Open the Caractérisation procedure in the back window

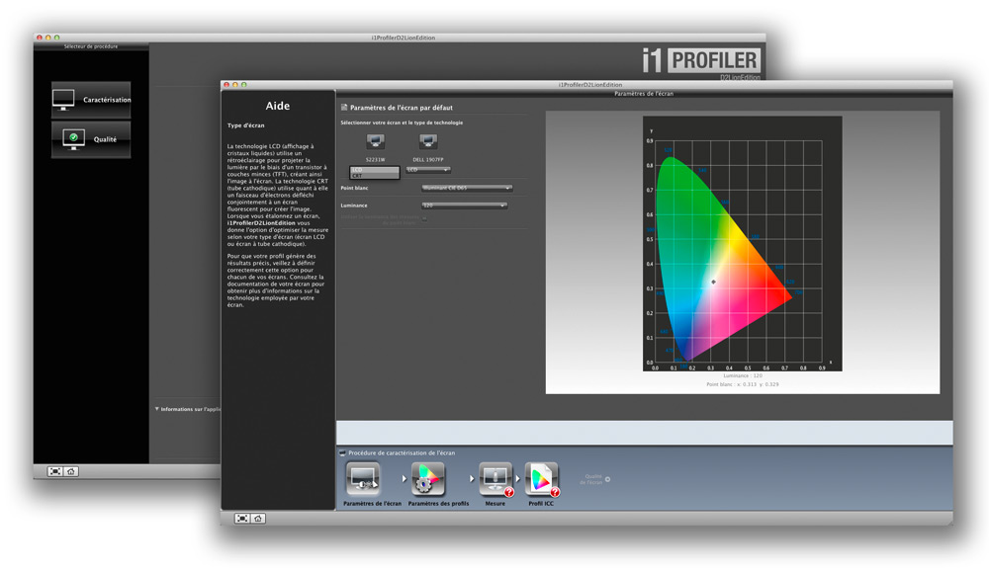[x=91, y=100]
